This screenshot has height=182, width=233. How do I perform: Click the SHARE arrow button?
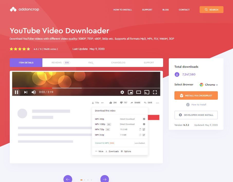point(135,103)
